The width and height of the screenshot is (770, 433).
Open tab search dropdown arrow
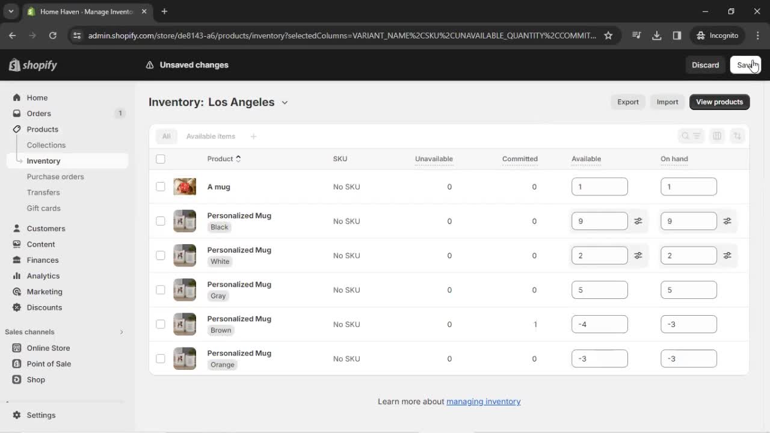tap(11, 11)
